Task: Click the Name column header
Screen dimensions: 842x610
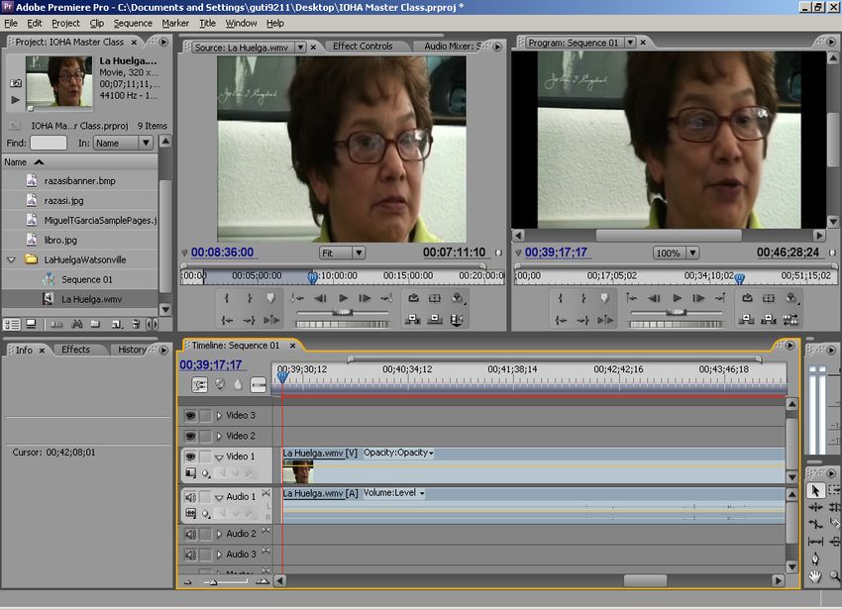Action: tap(80, 162)
